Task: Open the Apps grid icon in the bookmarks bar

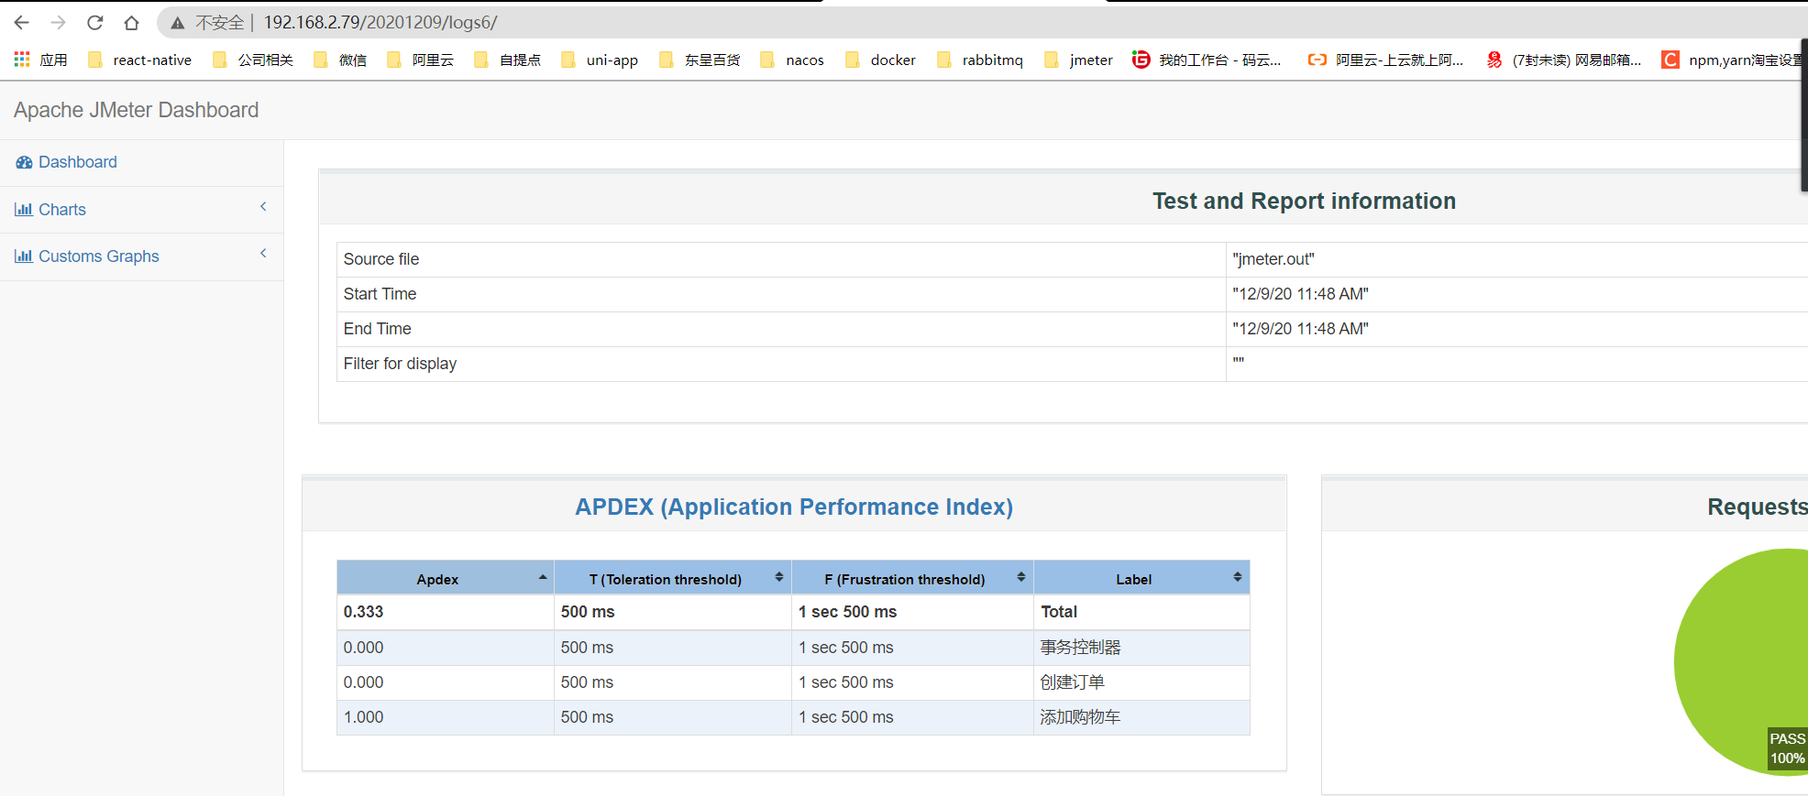Action: pyautogui.click(x=22, y=60)
